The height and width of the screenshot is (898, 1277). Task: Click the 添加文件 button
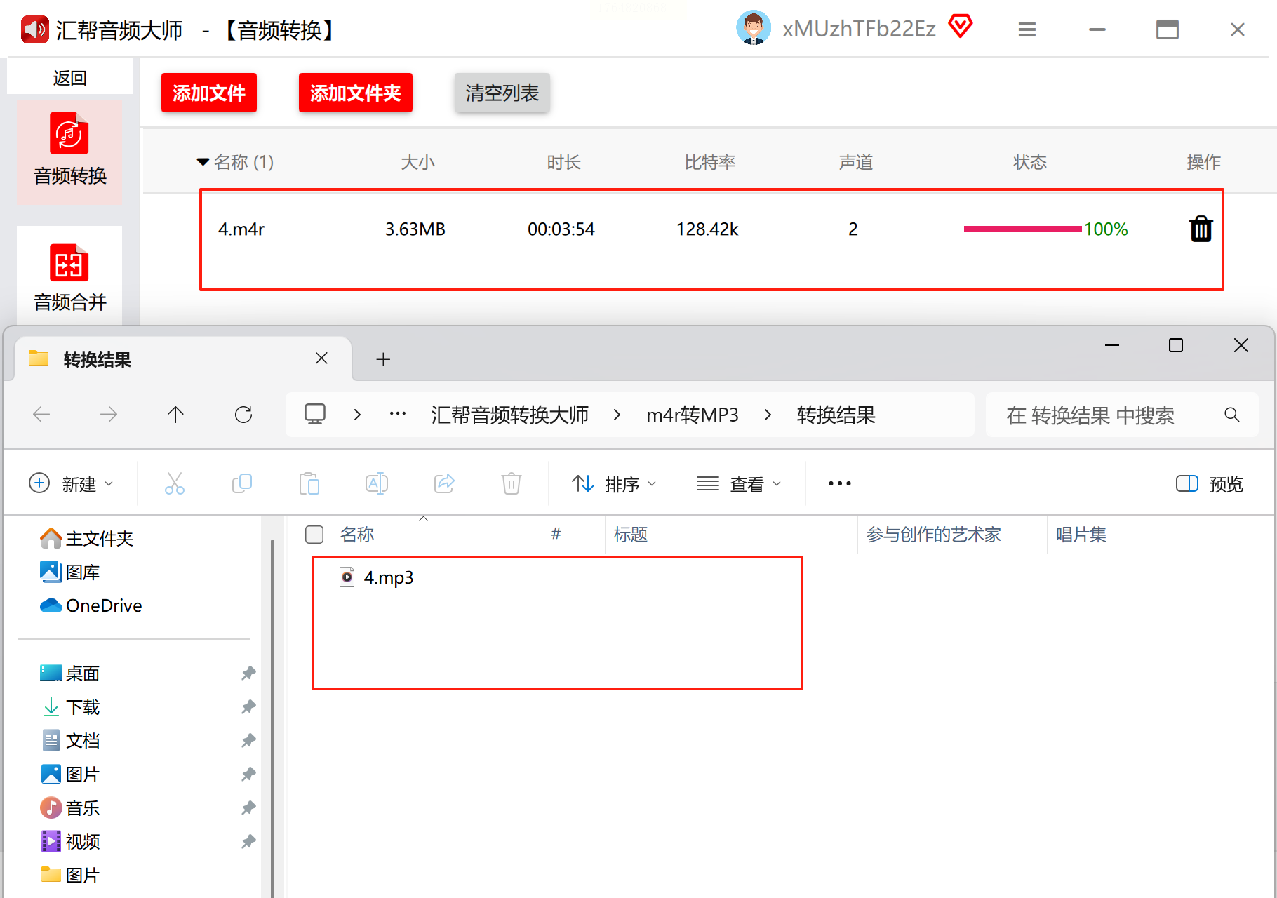pyautogui.click(x=209, y=93)
